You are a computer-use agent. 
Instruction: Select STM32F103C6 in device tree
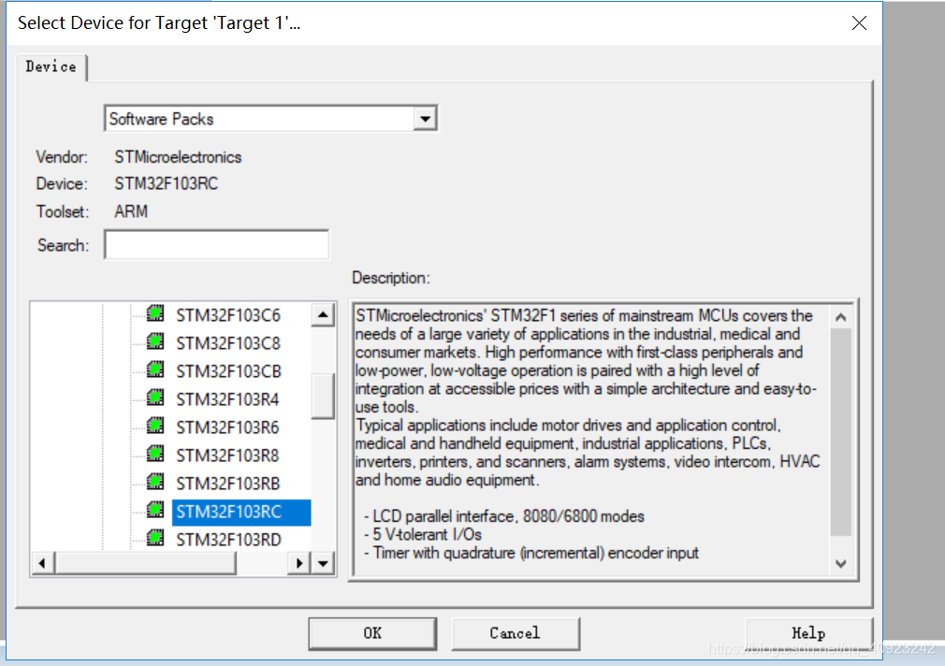point(228,315)
